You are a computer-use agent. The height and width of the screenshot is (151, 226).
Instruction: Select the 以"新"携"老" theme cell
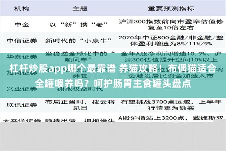(79, 25)
